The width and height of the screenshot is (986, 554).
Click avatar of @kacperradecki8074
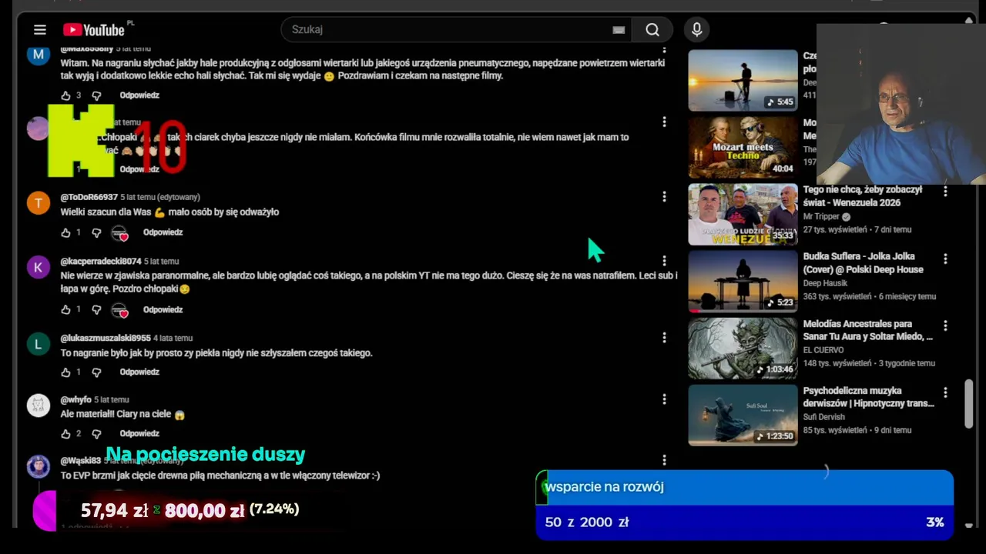pyautogui.click(x=39, y=267)
